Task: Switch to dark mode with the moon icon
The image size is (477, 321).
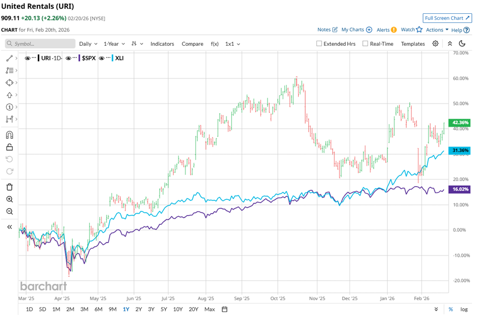Action: coord(462,44)
